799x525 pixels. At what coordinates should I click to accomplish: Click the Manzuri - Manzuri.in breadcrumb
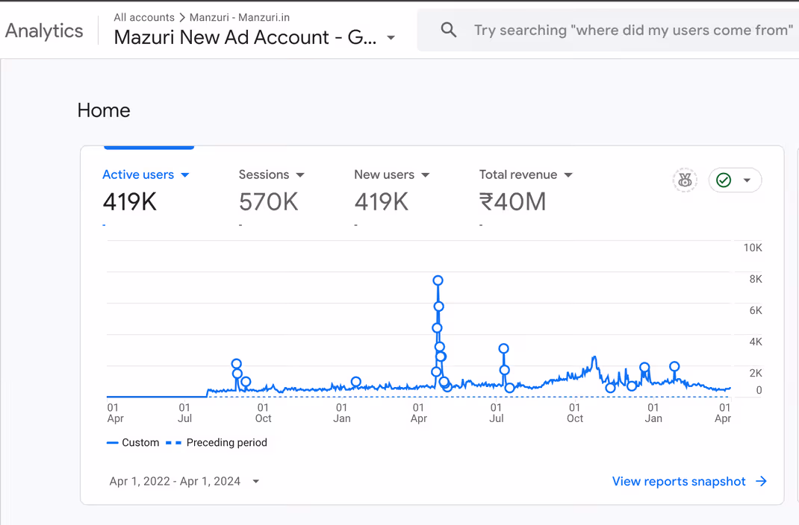pos(240,17)
